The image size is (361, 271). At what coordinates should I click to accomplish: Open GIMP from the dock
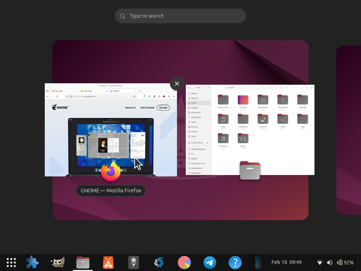click(x=57, y=263)
